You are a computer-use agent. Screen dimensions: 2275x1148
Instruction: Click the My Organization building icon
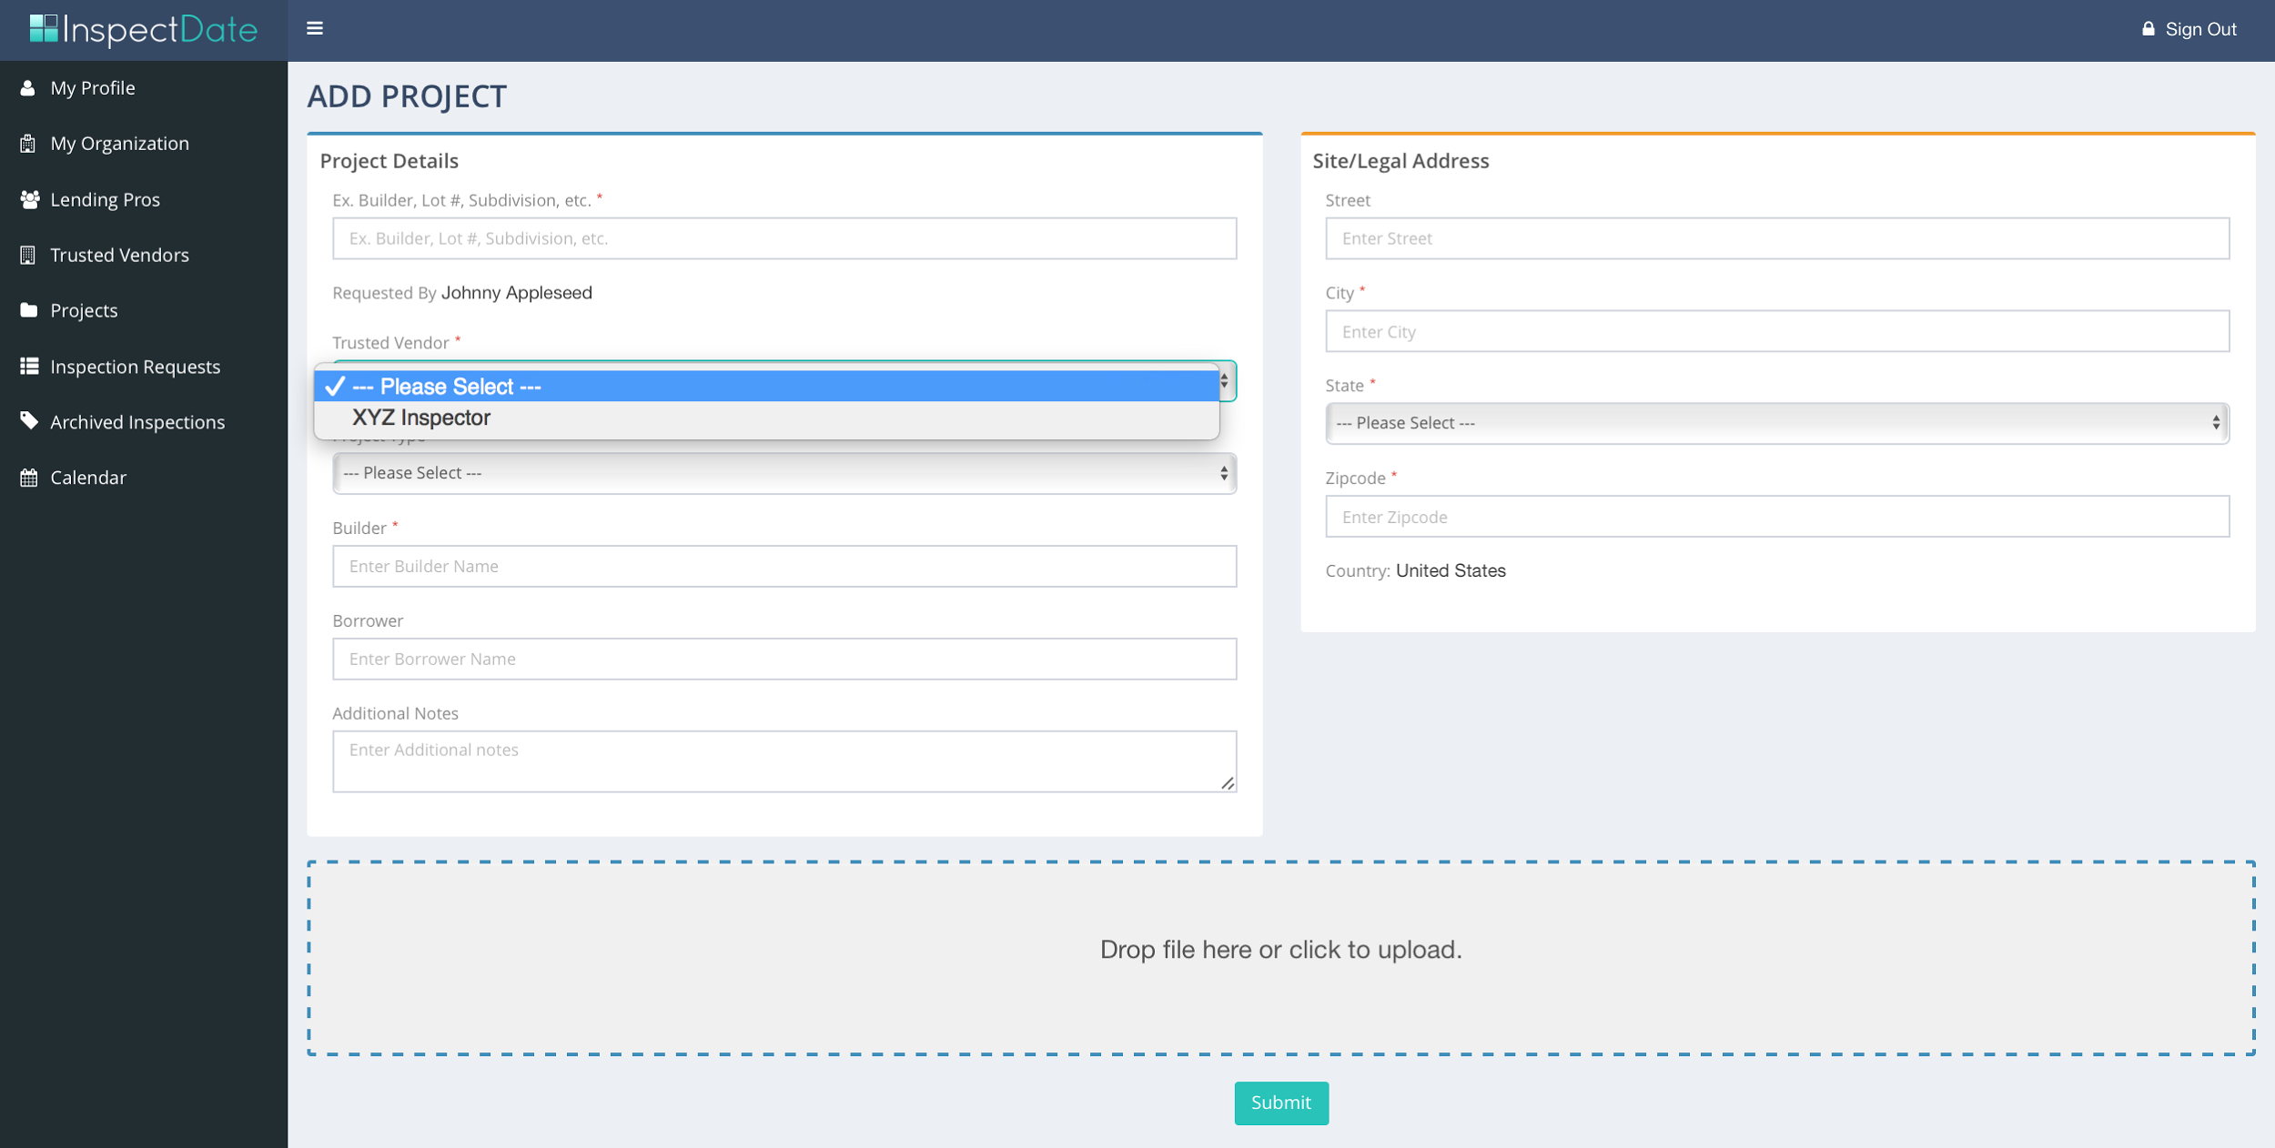pos(28,144)
